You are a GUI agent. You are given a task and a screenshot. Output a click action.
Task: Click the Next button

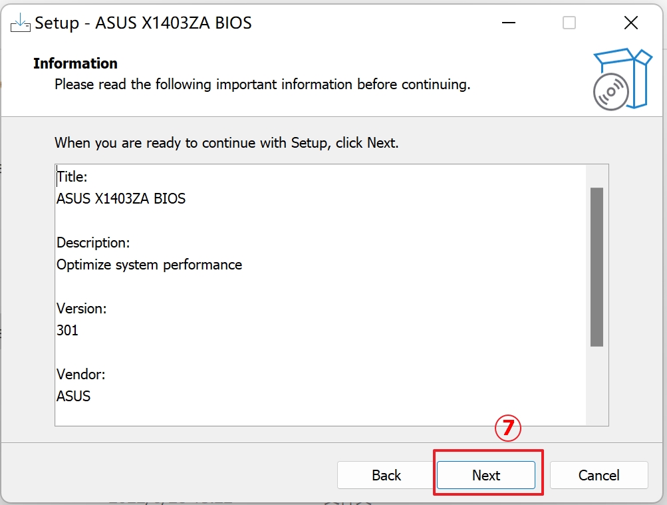(x=485, y=475)
